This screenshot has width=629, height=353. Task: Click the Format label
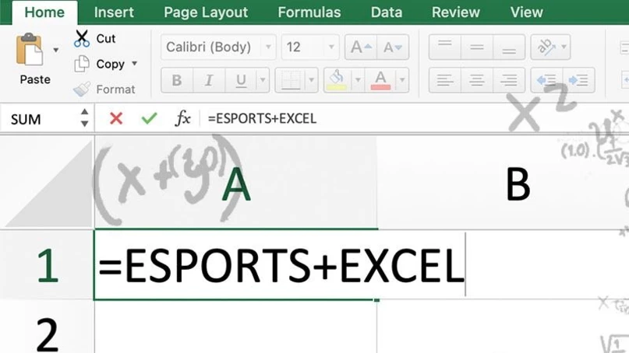point(115,89)
